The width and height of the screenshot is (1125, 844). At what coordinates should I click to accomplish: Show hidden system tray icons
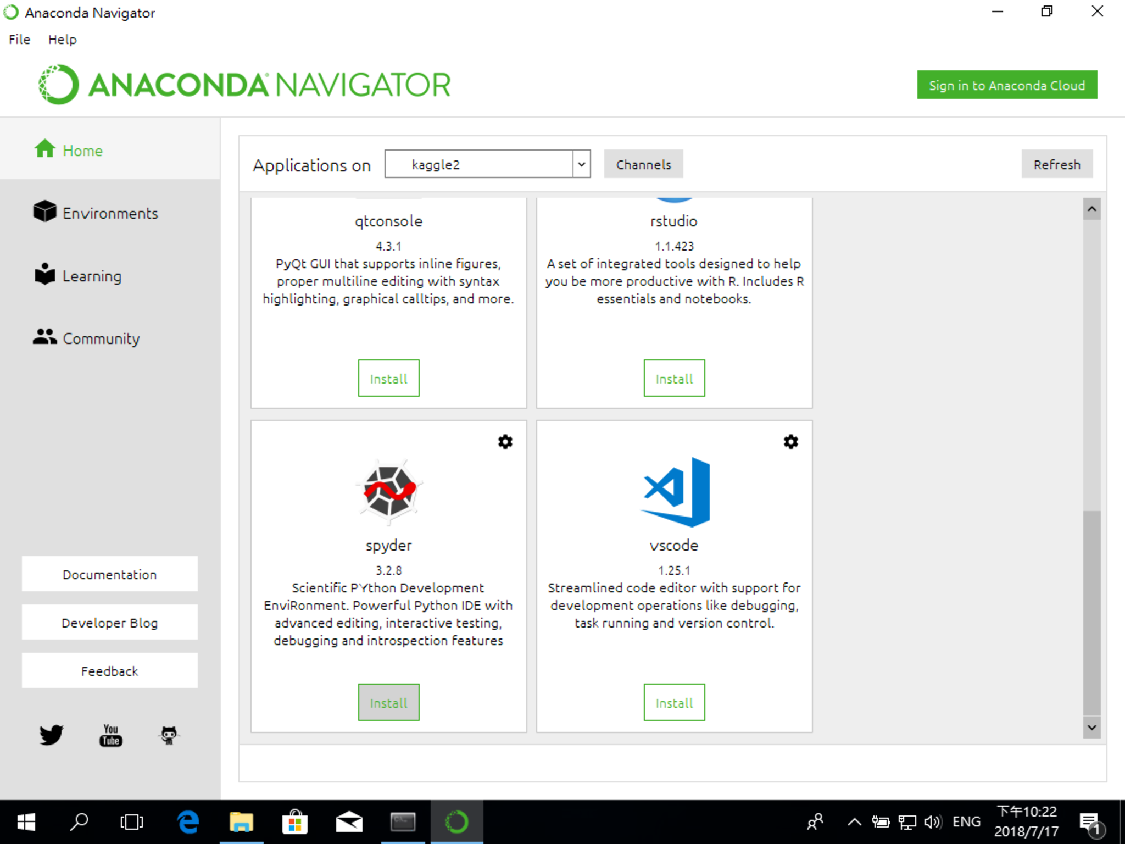click(x=854, y=822)
